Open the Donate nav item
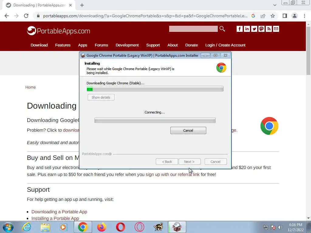The height and width of the screenshot is (233, 311). 191,45
